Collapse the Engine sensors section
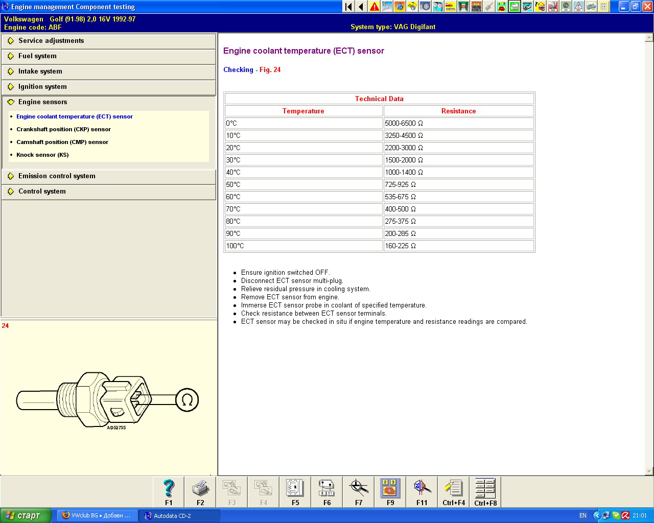Viewport: 654px width, 523px height. pos(42,102)
